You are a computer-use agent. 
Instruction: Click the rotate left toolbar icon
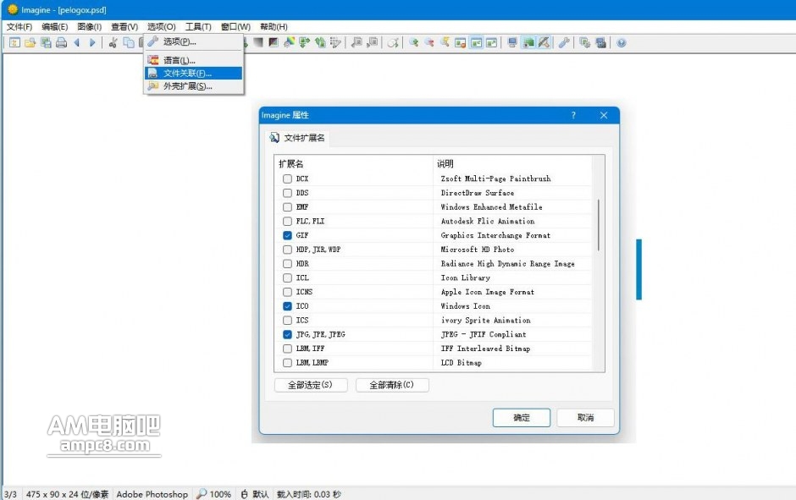point(320,42)
